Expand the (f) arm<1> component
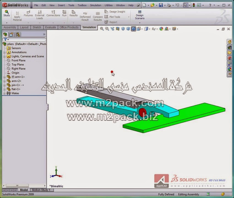 point(4,77)
